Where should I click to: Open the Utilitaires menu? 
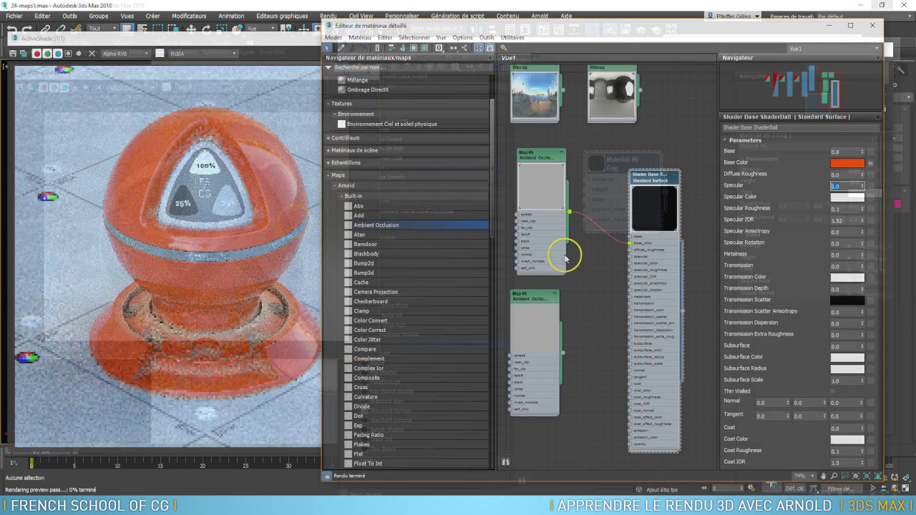[512, 37]
